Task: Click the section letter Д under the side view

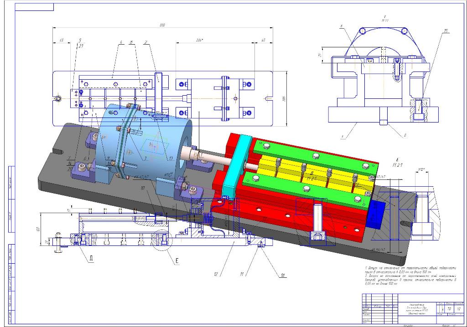Action: 91,258
